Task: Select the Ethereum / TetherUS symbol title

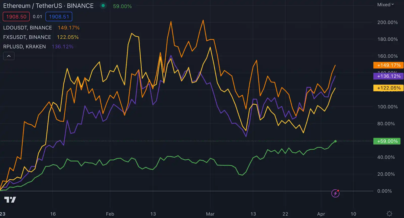Action: [x=48, y=6]
